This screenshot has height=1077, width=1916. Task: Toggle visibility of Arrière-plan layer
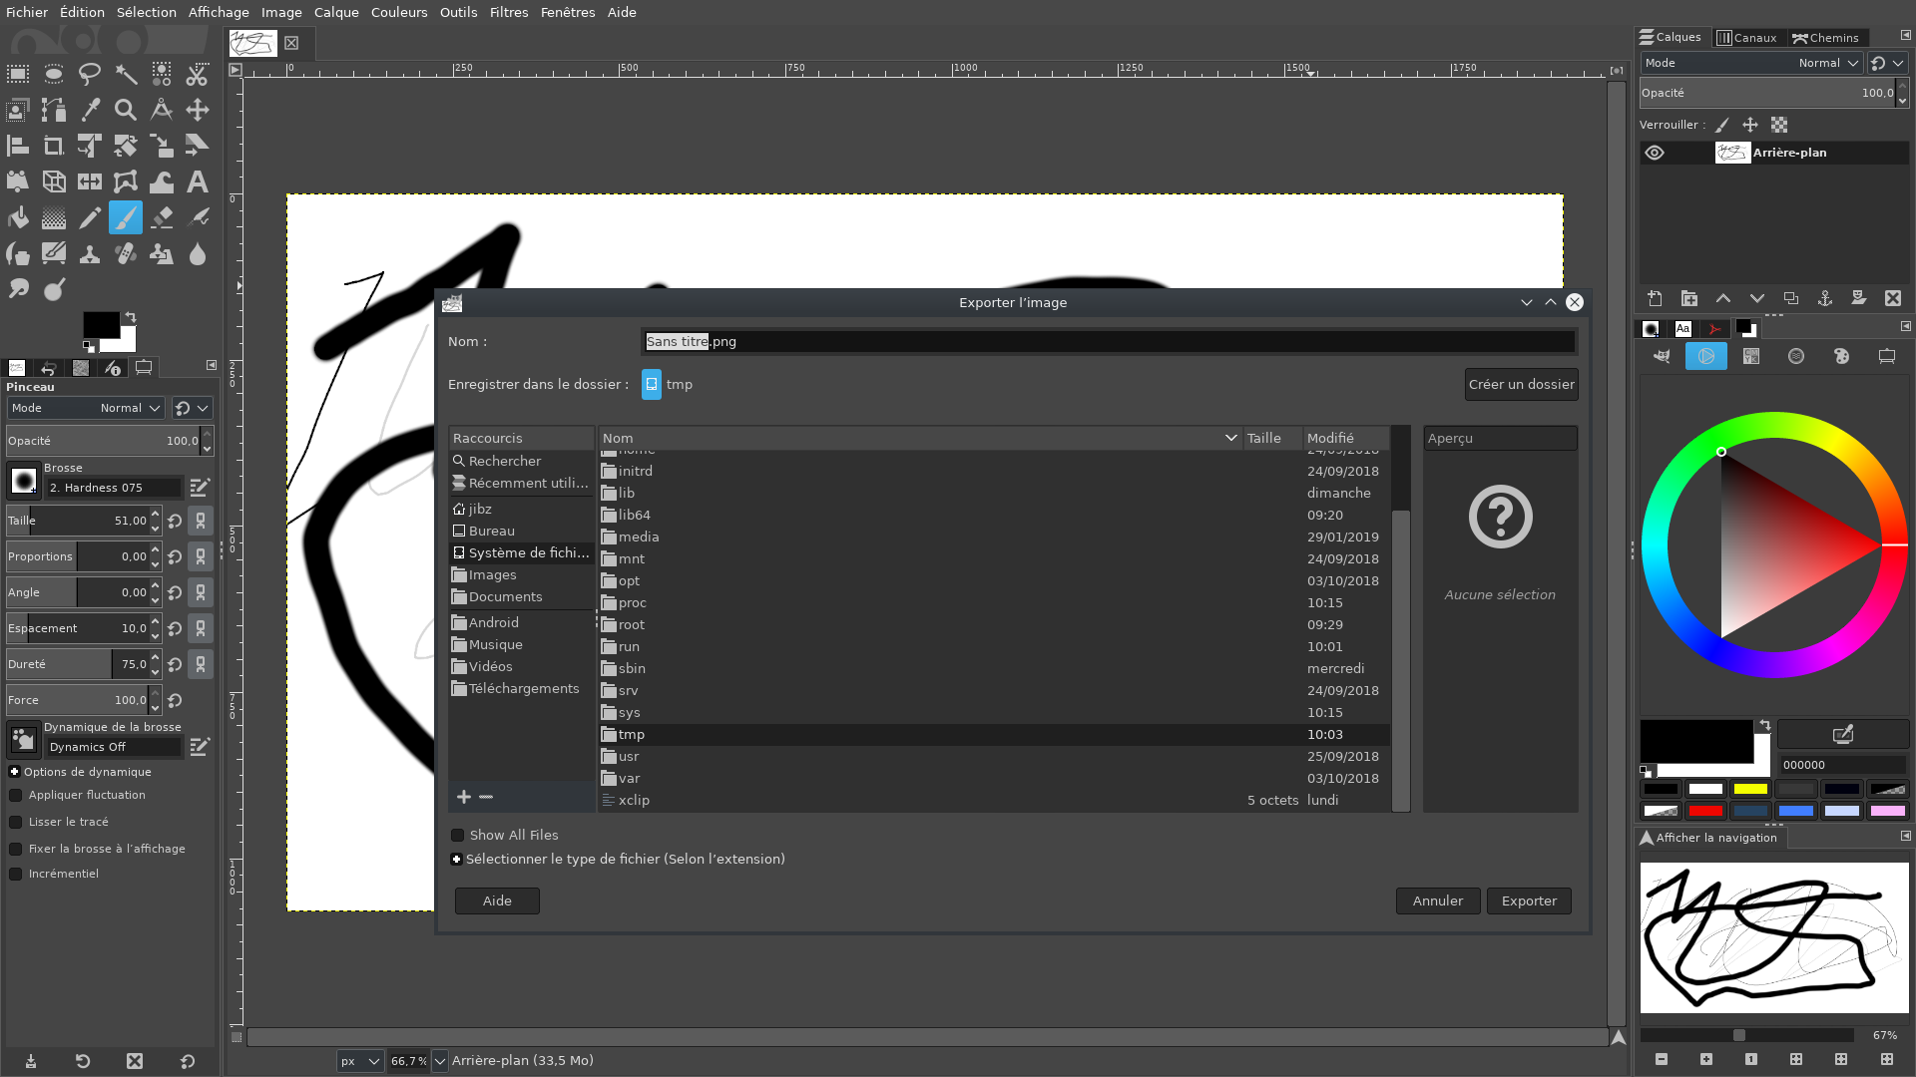click(1655, 153)
